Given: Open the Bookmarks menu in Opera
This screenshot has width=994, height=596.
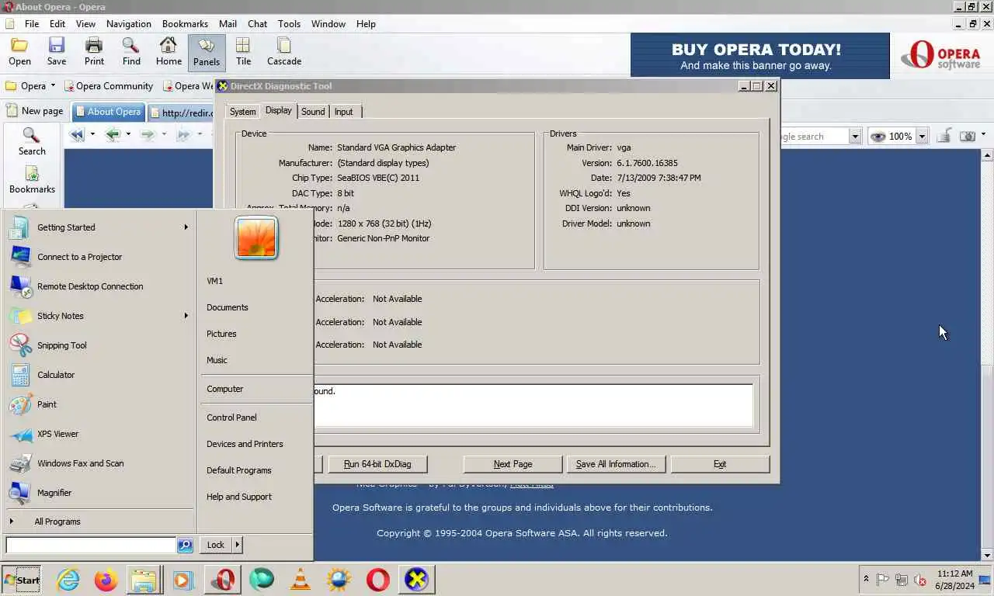Looking at the screenshot, I should pyautogui.click(x=185, y=24).
